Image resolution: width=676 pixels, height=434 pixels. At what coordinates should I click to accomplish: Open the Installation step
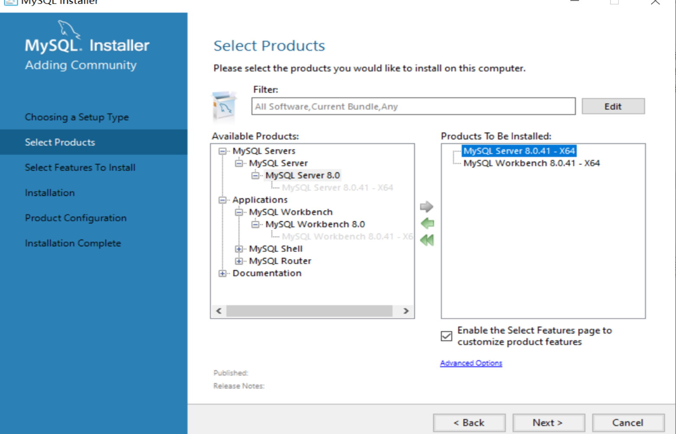click(50, 193)
